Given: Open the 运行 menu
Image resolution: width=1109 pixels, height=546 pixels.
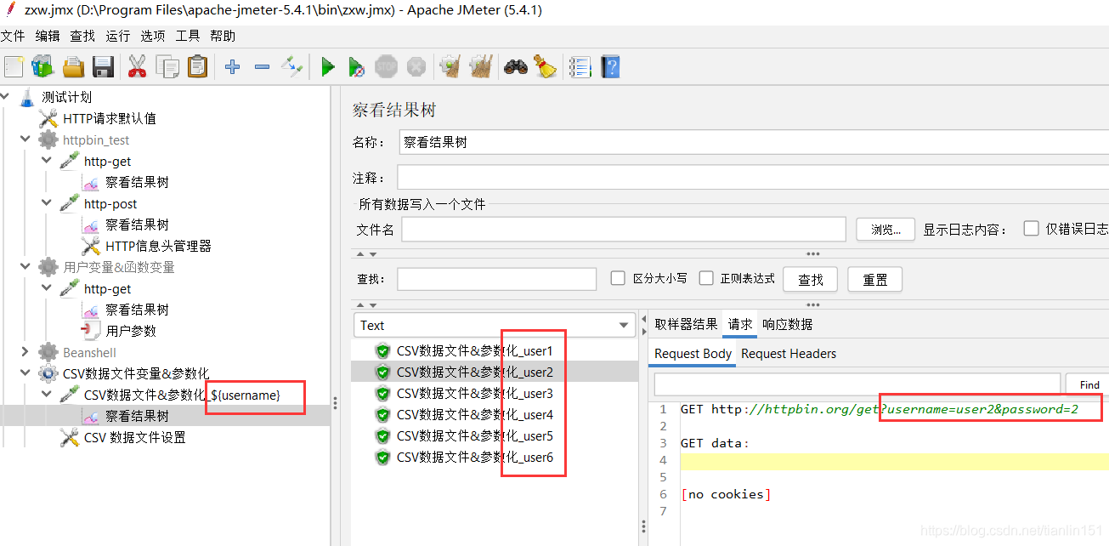Looking at the screenshot, I should coord(118,36).
